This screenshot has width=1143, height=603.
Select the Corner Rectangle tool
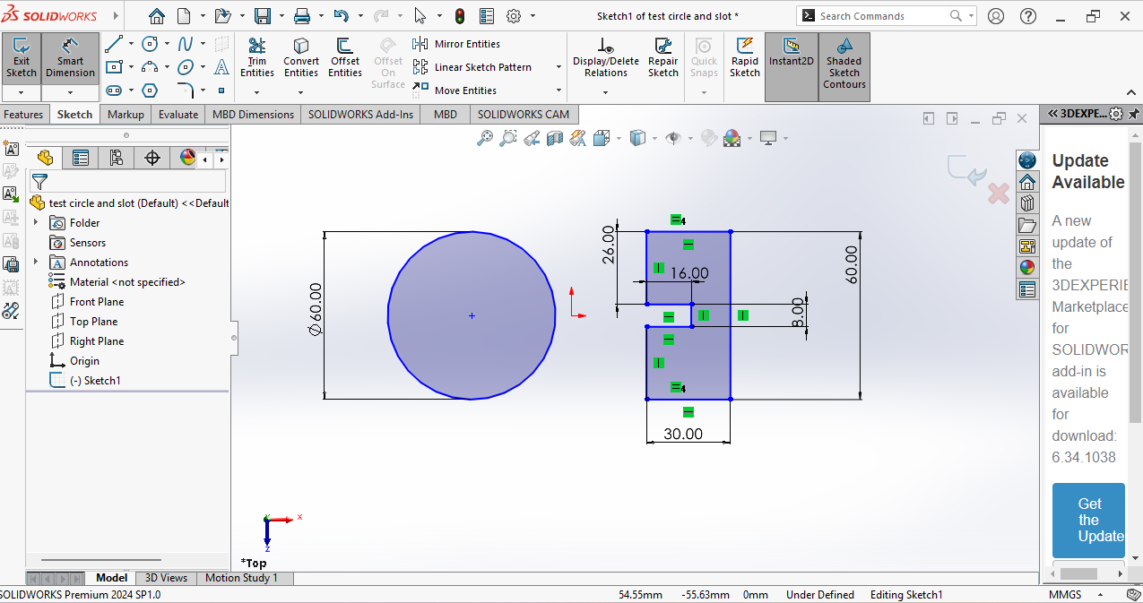pos(114,67)
